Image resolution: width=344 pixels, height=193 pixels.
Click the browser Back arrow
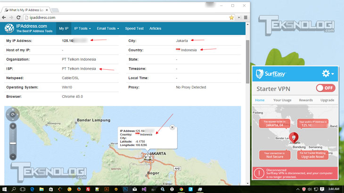[x=4, y=17]
